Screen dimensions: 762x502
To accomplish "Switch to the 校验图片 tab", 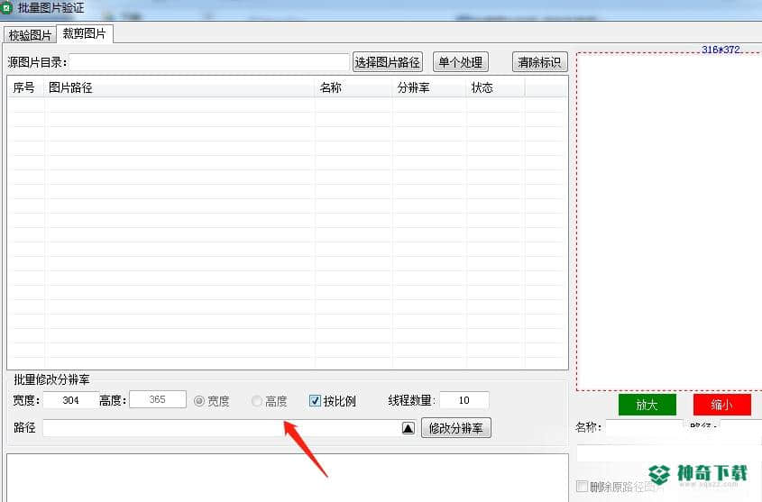I will tap(30, 35).
